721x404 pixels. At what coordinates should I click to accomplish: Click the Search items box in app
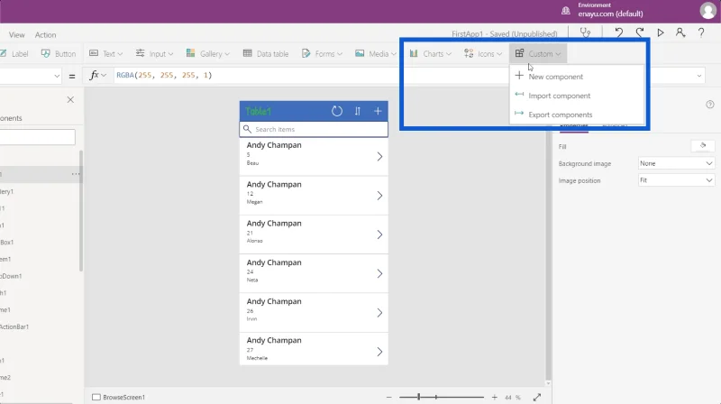point(314,129)
